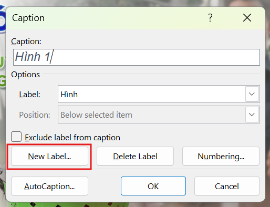270x207 pixels.
Task: Open the New Label dialog
Action: [49, 156]
